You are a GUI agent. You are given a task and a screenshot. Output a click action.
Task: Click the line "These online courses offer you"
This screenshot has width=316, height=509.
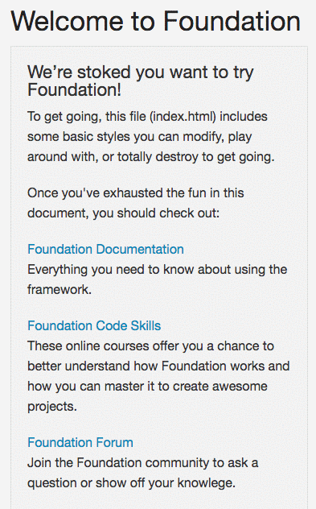[x=150, y=346]
